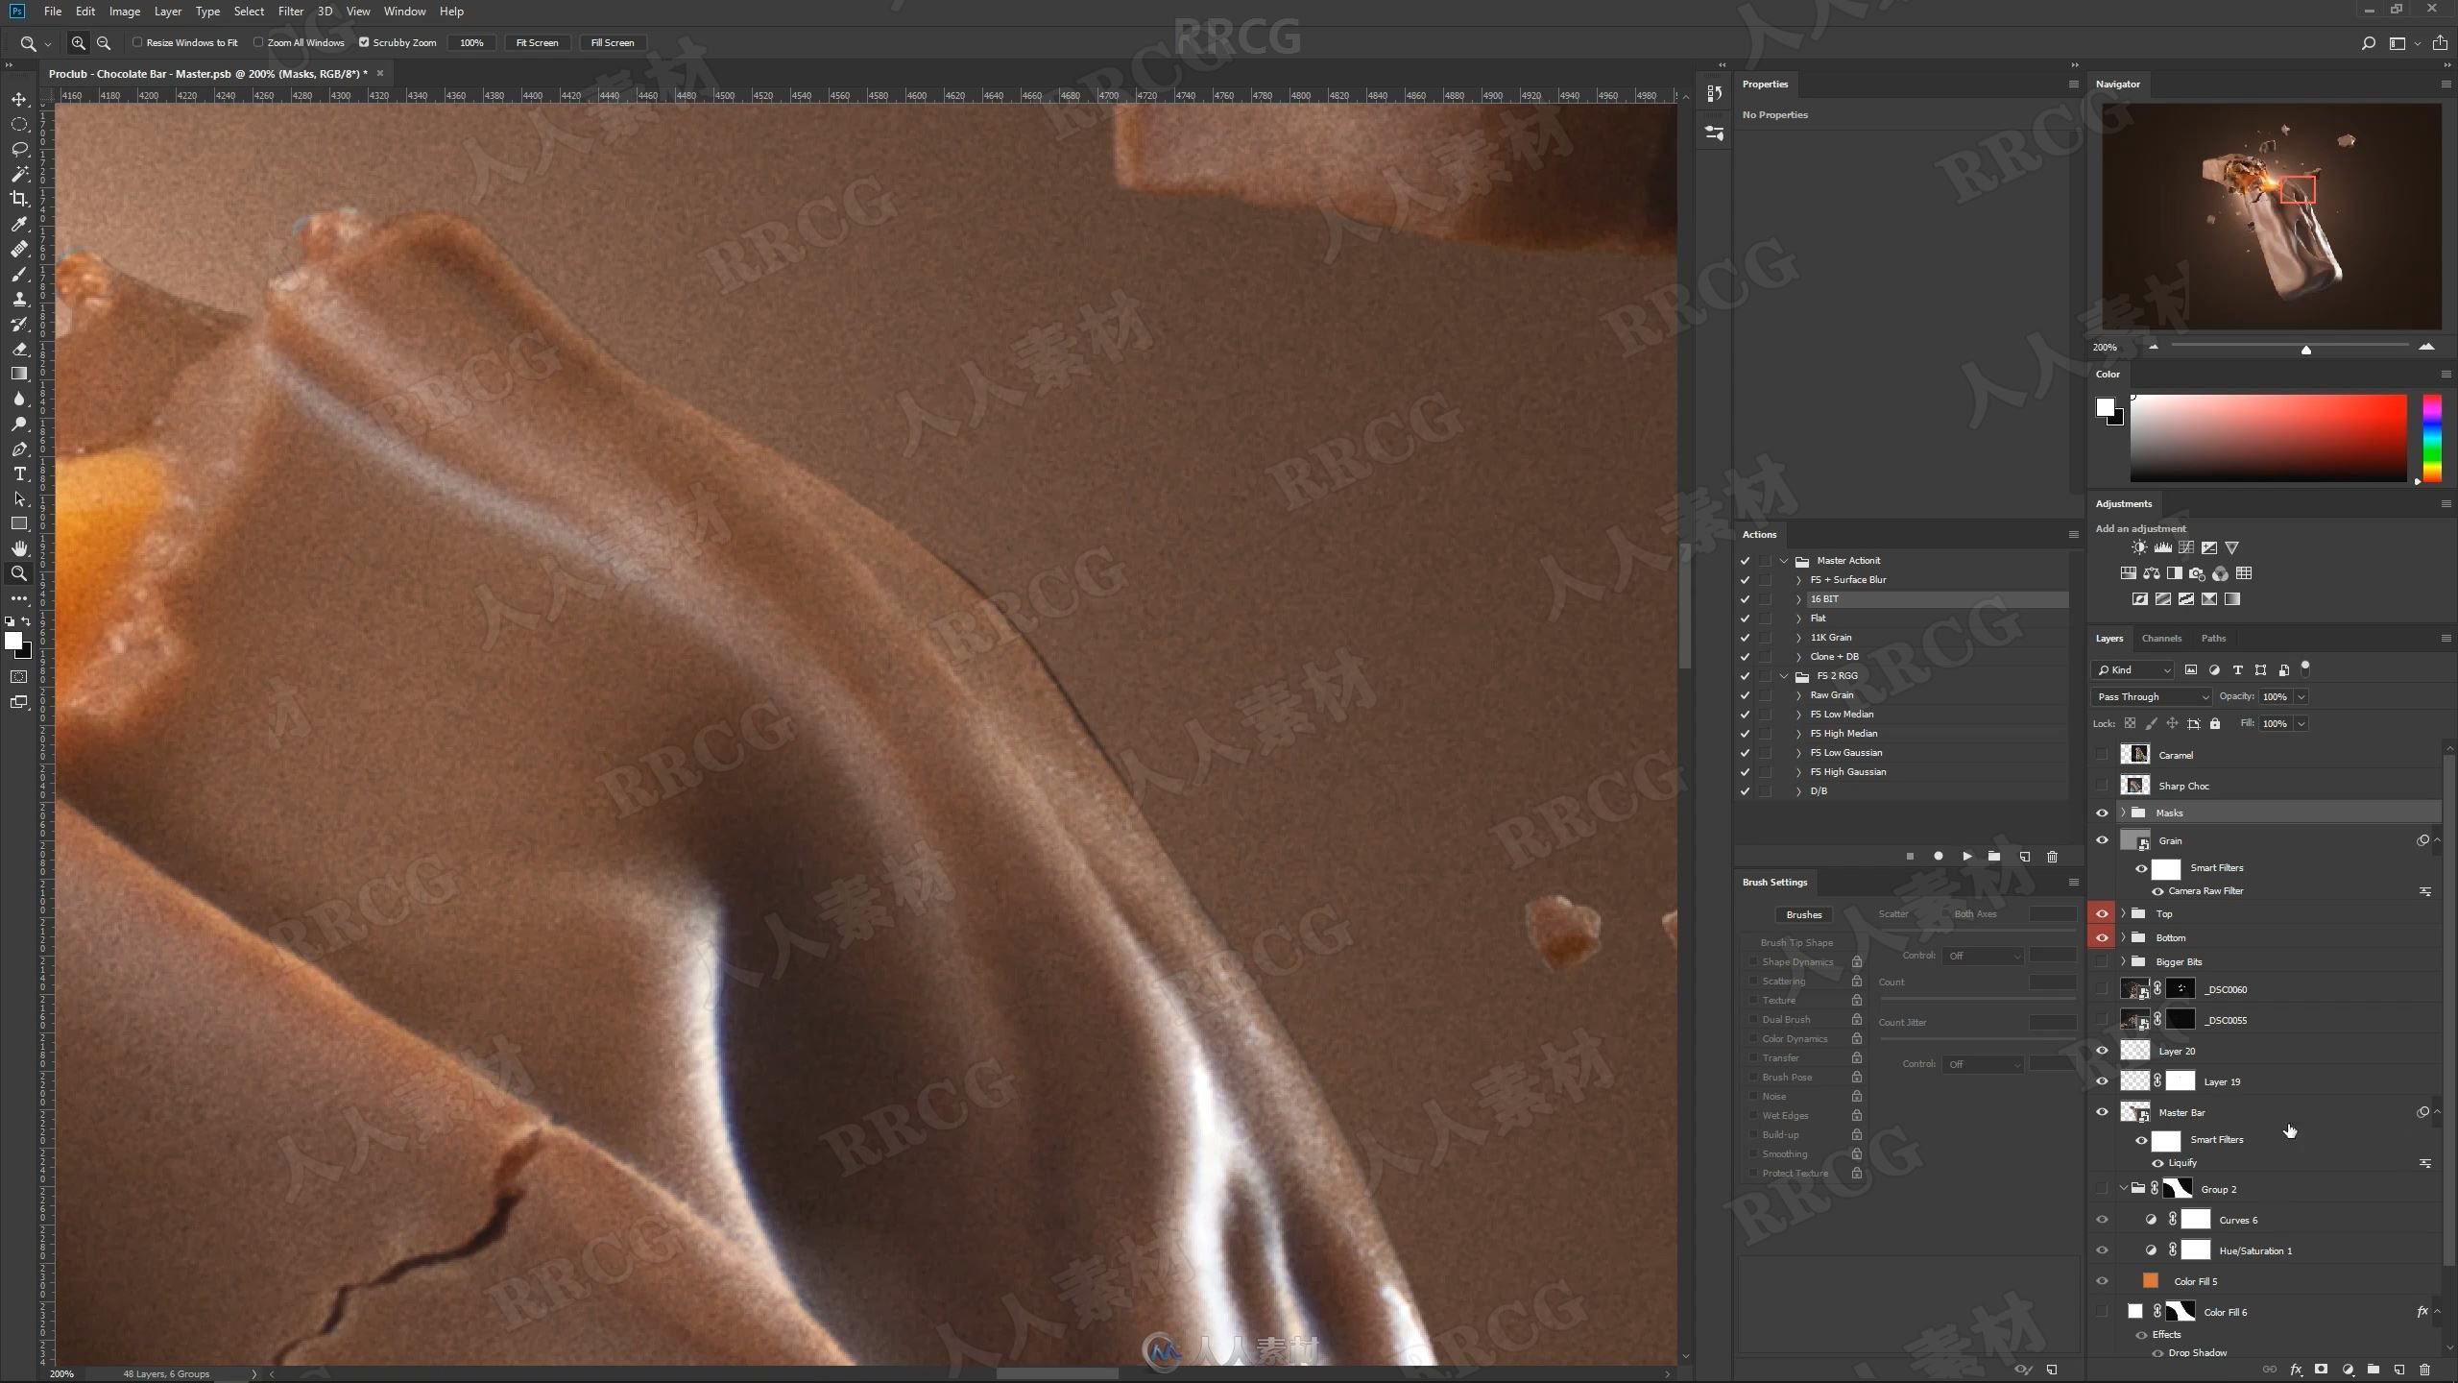The height and width of the screenshot is (1383, 2458).
Task: Select the Rectangle shape tool
Action: click(x=19, y=523)
